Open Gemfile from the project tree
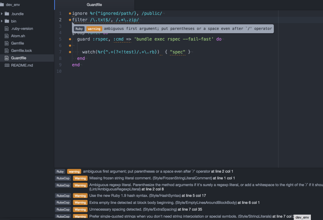323x220 pixels. pyautogui.click(x=17, y=43)
